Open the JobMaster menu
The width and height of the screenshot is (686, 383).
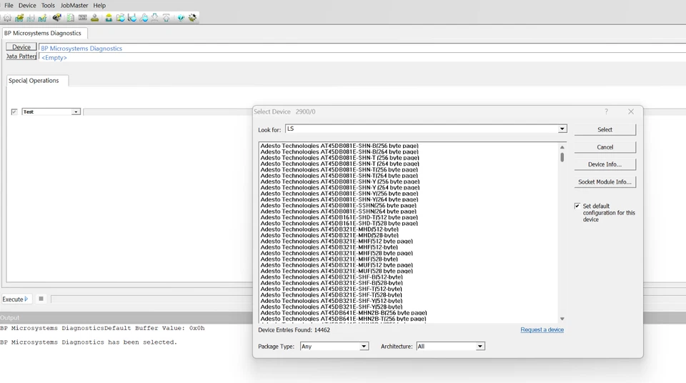(74, 5)
